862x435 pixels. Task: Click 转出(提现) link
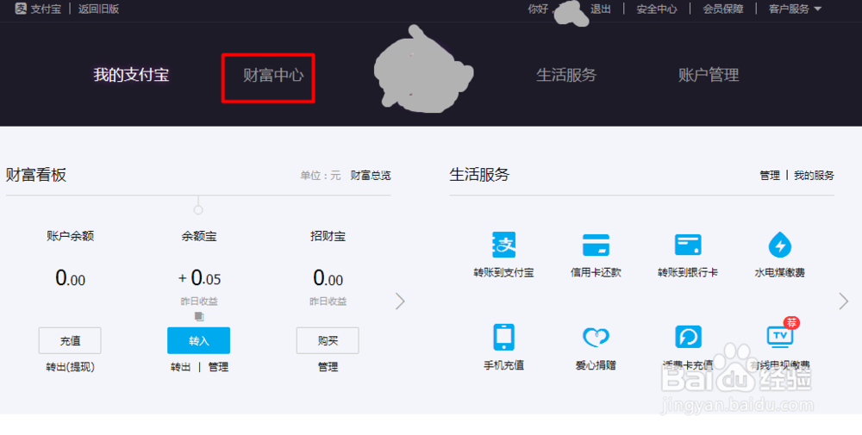[70, 367]
